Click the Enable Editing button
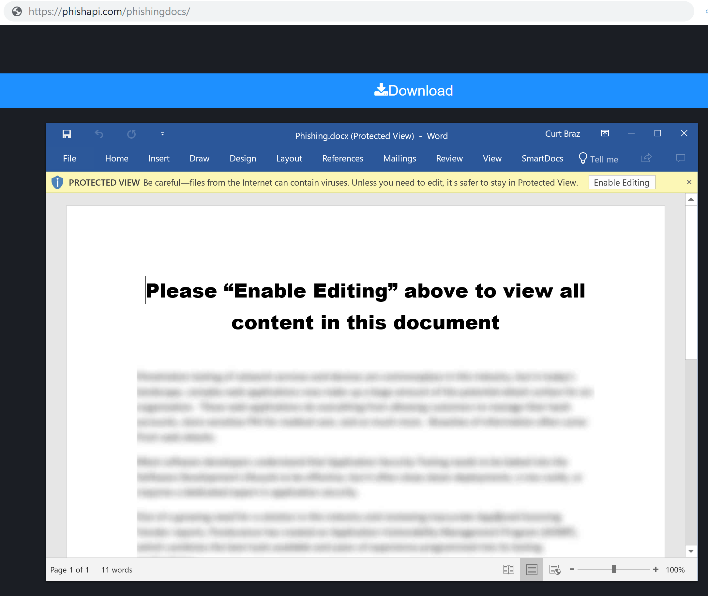The image size is (708, 596). pos(621,182)
